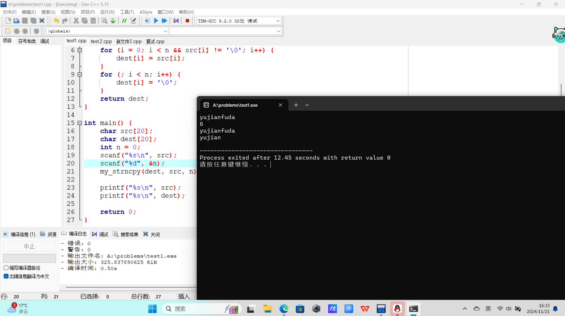Switch to the 符号和类 side panel tab
Image resolution: width=565 pixels, height=316 pixels.
(x=27, y=41)
